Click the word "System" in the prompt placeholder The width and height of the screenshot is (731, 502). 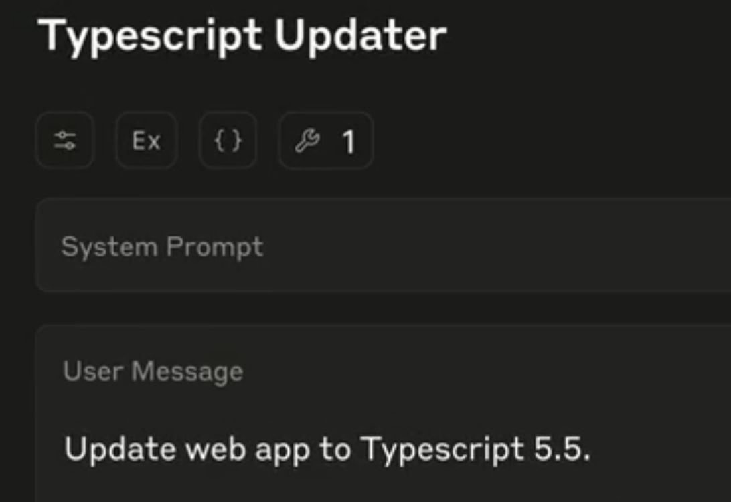point(109,247)
